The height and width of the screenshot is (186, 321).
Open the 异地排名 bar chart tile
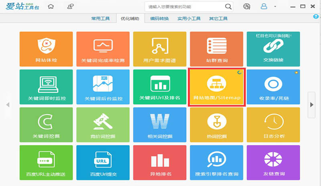160,163
